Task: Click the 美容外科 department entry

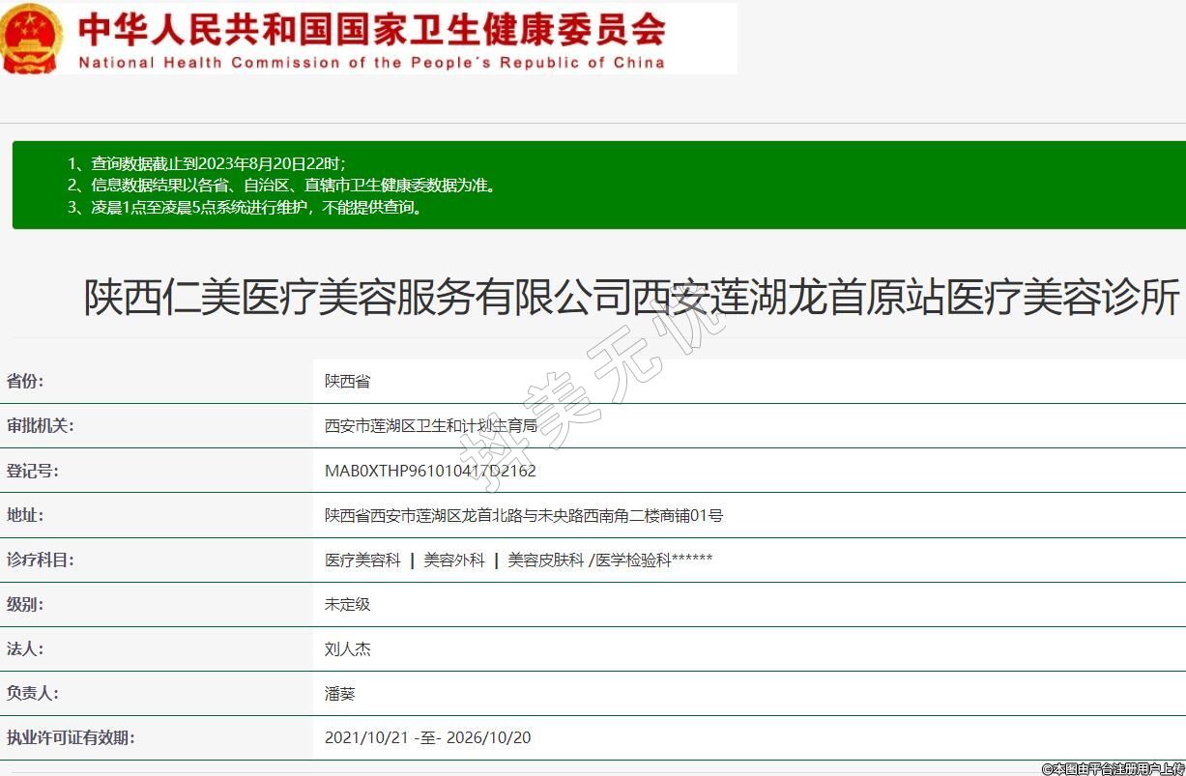Action: [x=454, y=560]
